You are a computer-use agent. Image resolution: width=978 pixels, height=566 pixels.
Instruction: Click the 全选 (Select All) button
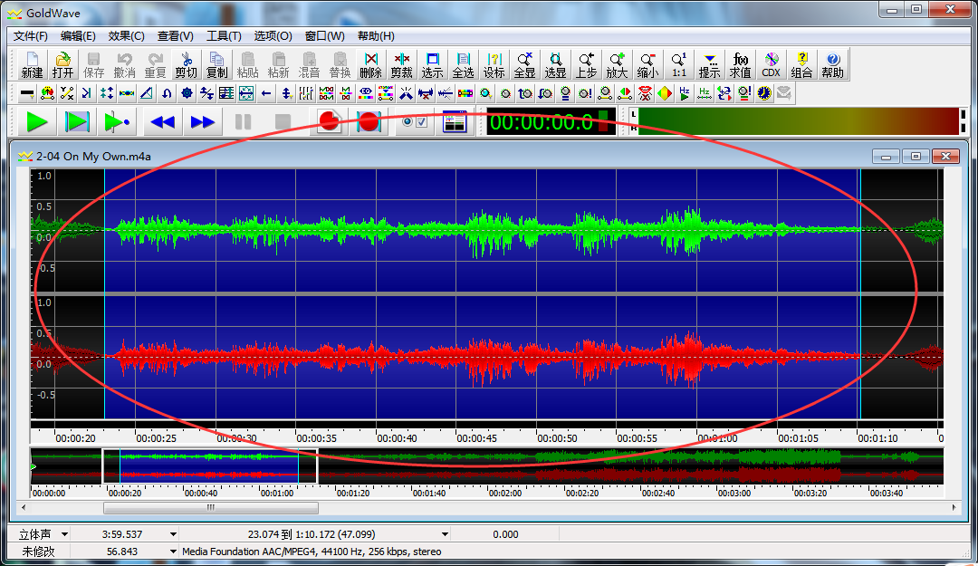pyautogui.click(x=463, y=64)
